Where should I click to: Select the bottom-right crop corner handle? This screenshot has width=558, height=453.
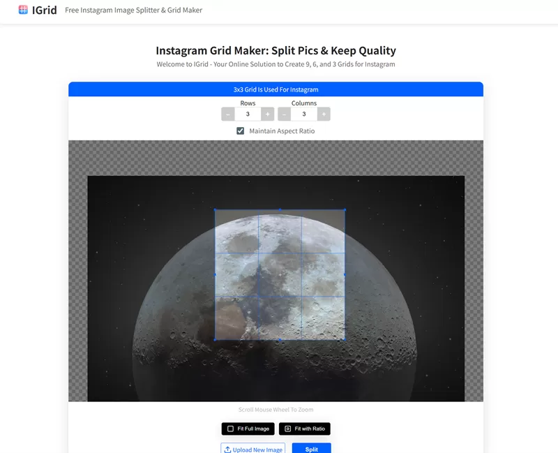coord(345,339)
